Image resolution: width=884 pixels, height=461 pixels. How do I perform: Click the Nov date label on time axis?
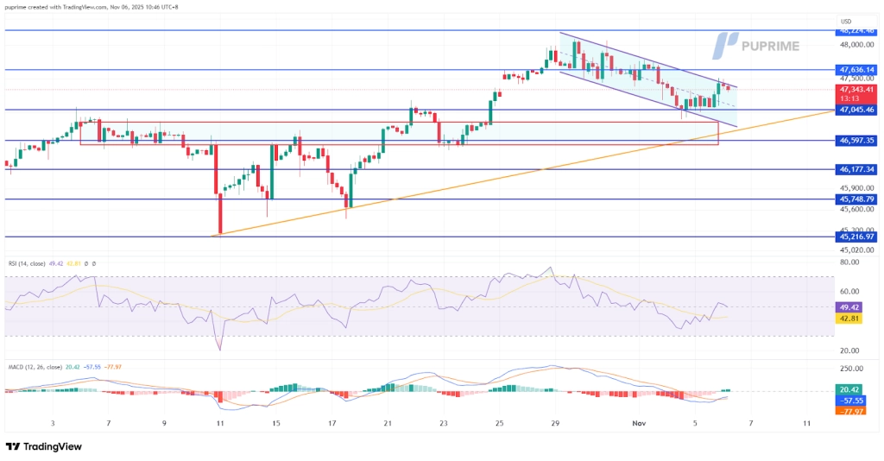coord(639,424)
